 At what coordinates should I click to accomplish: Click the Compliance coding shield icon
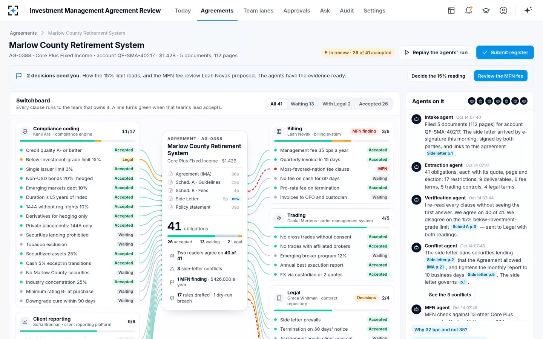25,131
